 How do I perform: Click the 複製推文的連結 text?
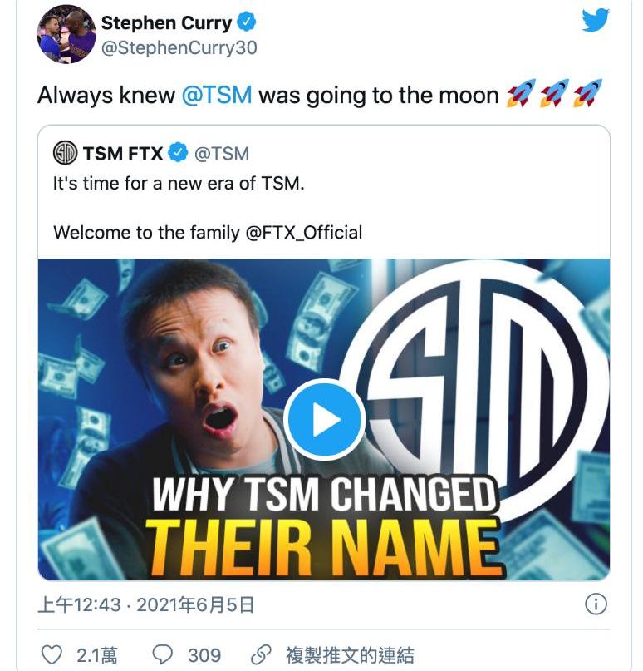coord(350,655)
